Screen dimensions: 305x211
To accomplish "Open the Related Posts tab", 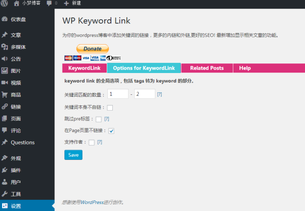I will click(x=207, y=68).
